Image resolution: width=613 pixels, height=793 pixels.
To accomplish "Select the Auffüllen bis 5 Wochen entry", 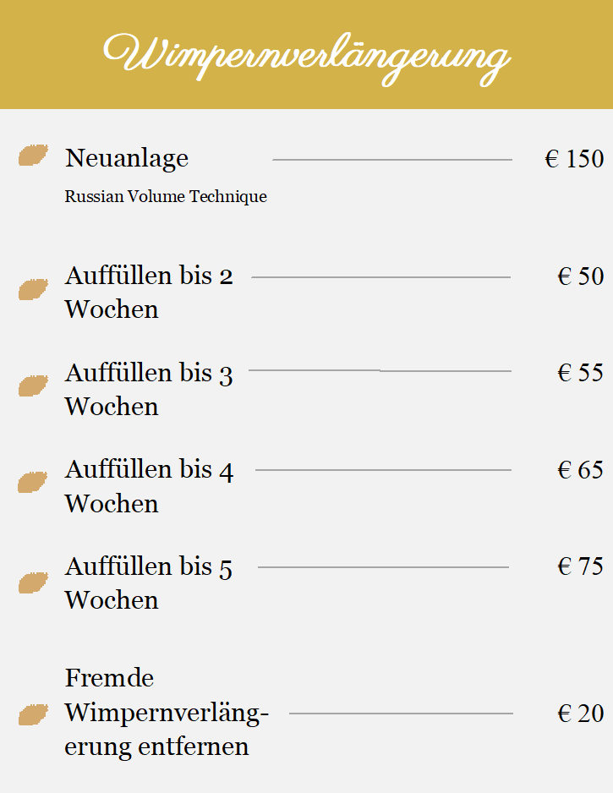I will click(x=149, y=582).
